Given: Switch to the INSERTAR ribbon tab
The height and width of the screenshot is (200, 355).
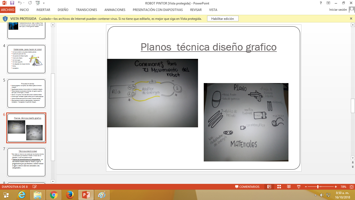Looking at the screenshot, I should pos(43,10).
